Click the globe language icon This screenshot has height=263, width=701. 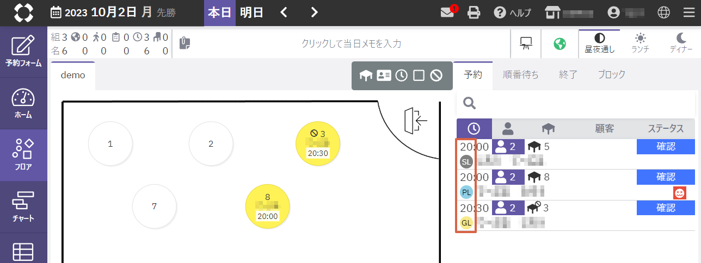tap(663, 12)
